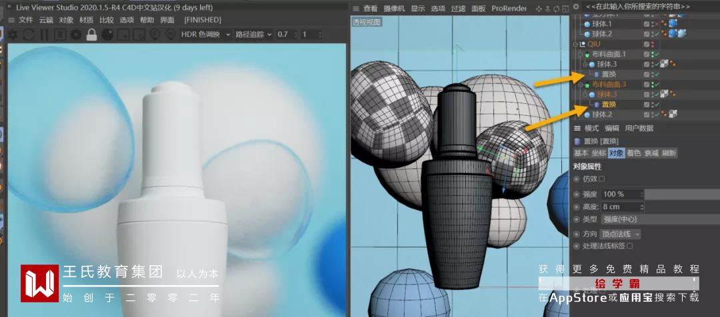Open the 模式 attribute menu

coord(593,128)
